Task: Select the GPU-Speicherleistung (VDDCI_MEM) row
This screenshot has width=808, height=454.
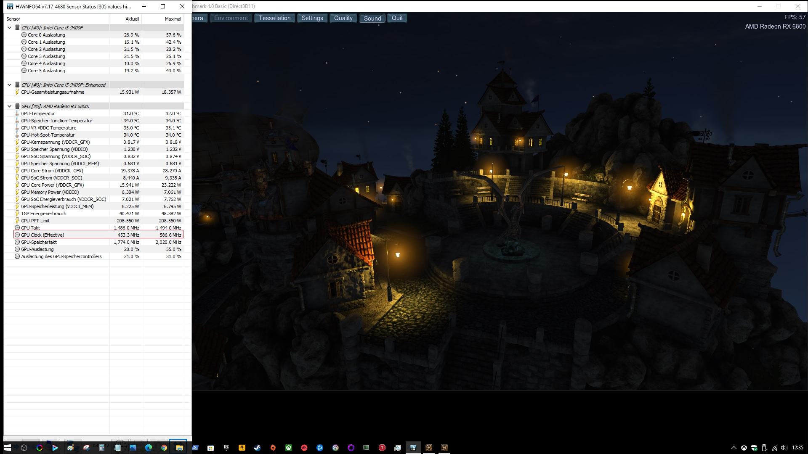Action: click(98, 206)
